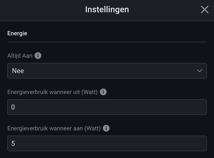Image resolution: width=214 pixels, height=158 pixels.
Task: Close the Instellingen dialog
Action: pos(205,10)
